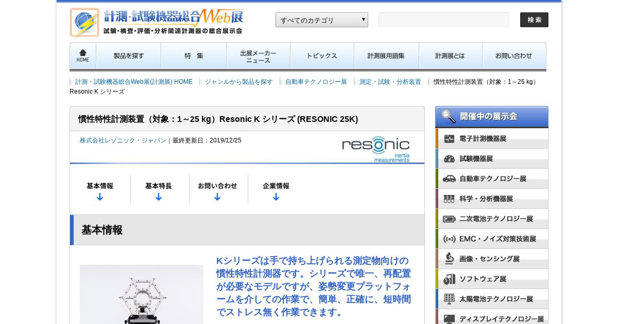Click the down arrow under 基本情報
Image resolution: width=618 pixels, height=324 pixels.
(100, 197)
